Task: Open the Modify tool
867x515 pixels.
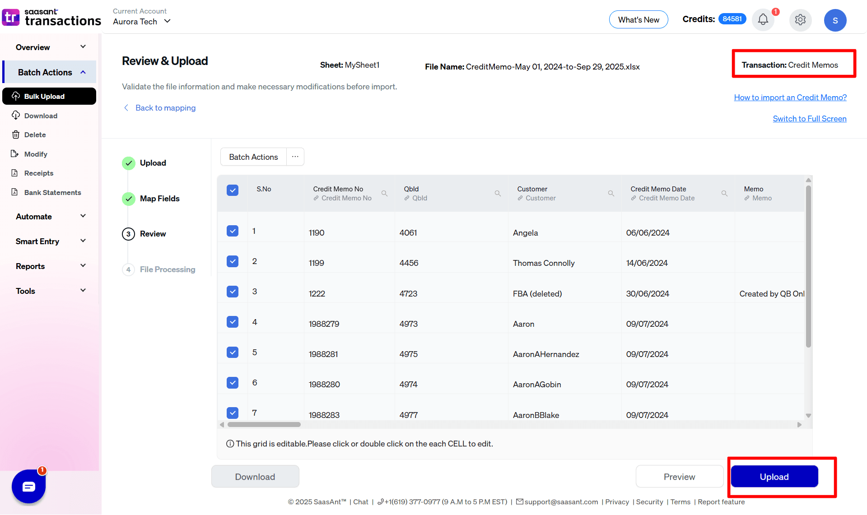Action: pyautogui.click(x=36, y=153)
